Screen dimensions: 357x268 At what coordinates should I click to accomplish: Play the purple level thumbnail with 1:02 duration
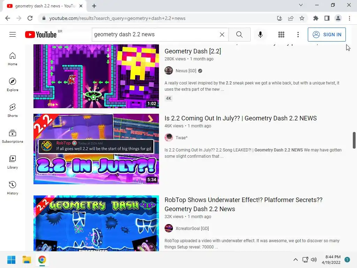tap(96, 76)
